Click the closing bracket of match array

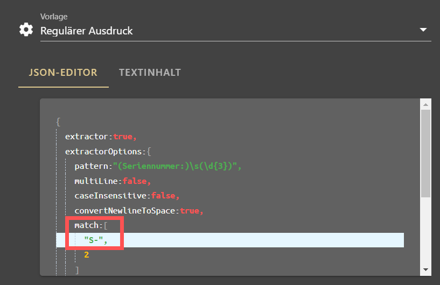[x=77, y=270]
